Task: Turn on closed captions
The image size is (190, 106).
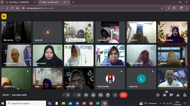Action: [86, 95]
